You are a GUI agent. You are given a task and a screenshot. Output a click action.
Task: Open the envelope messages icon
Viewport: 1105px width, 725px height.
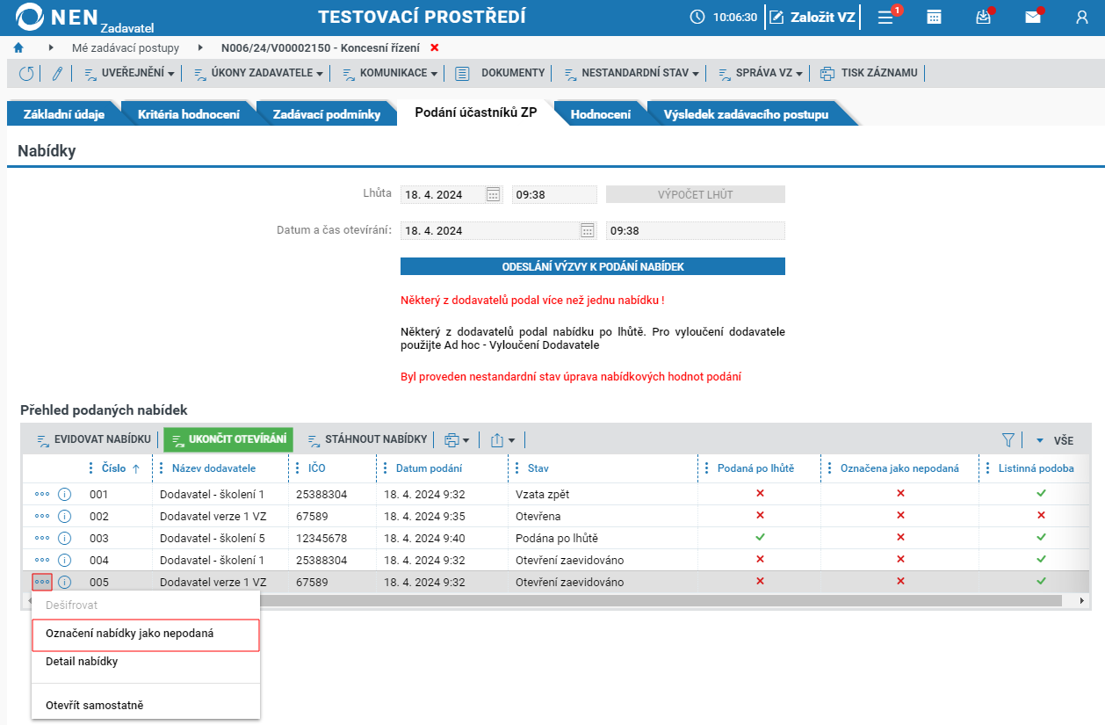point(1033,17)
